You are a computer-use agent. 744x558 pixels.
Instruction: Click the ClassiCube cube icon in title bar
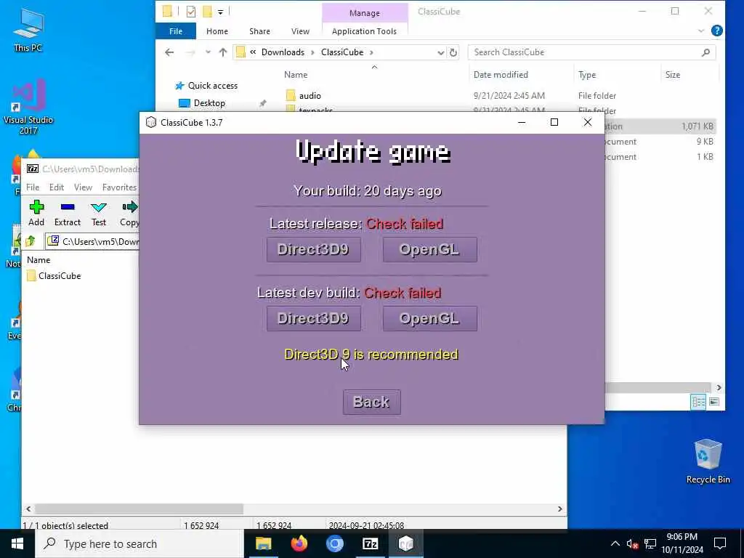tap(151, 122)
